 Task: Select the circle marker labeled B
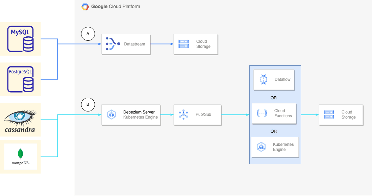pos(88,104)
